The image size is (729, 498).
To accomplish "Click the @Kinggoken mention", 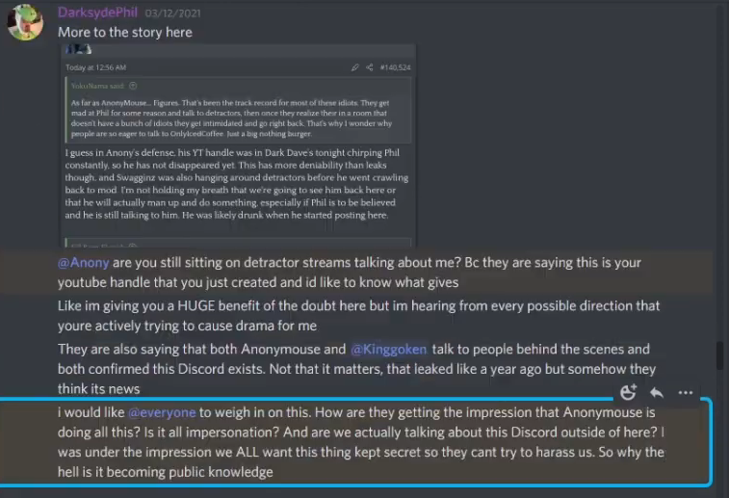I will coord(389,350).
